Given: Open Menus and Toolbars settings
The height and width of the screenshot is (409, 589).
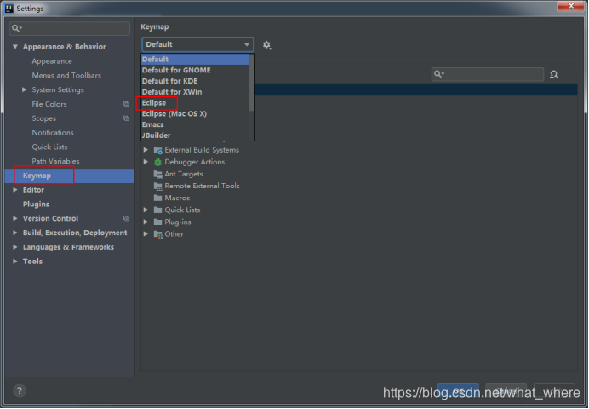Looking at the screenshot, I should [66, 76].
